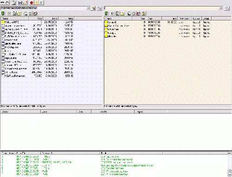The image size is (232, 177).
Task: Click the trash-can delete icon in the left pane toolbar
Action: [x=31, y=13]
